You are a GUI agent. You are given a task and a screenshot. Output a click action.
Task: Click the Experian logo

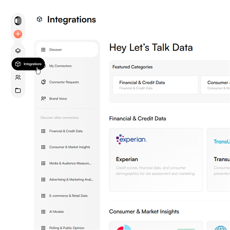pos(131,139)
